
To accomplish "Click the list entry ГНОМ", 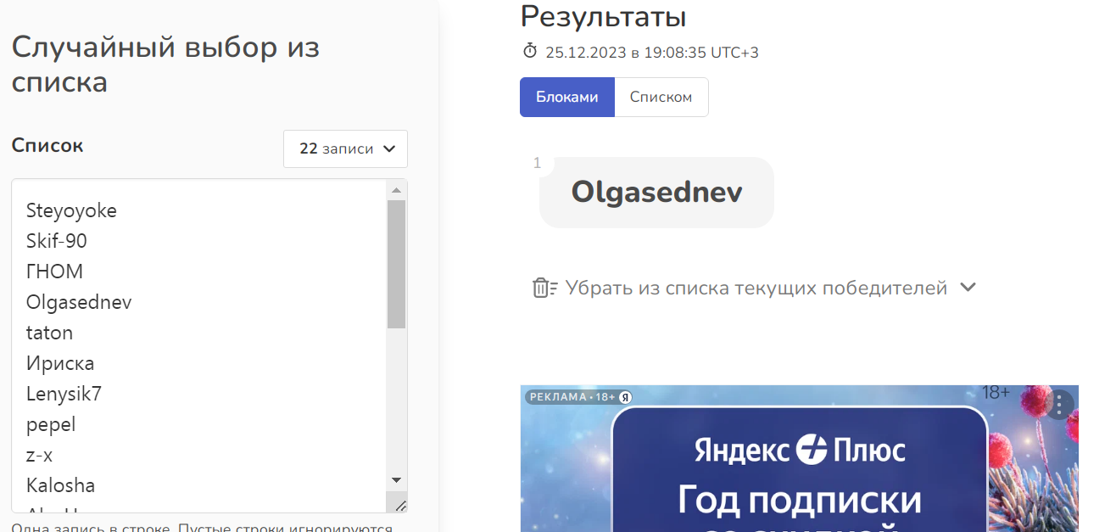I will coord(54,272).
